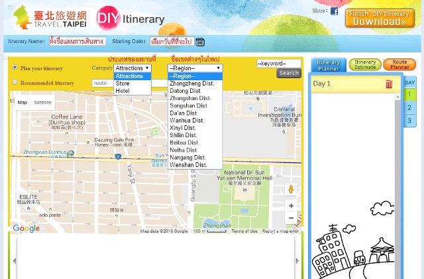Focus the Itinerary Name field
Image resolution: width=424 pixels, height=279 pixels.
pos(78,41)
